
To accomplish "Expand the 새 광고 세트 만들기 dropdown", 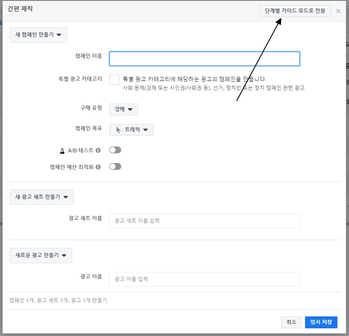I will 41,197.
